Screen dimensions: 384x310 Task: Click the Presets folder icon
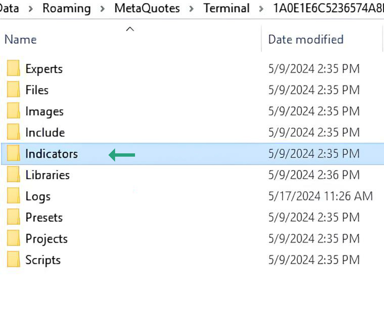point(13,217)
